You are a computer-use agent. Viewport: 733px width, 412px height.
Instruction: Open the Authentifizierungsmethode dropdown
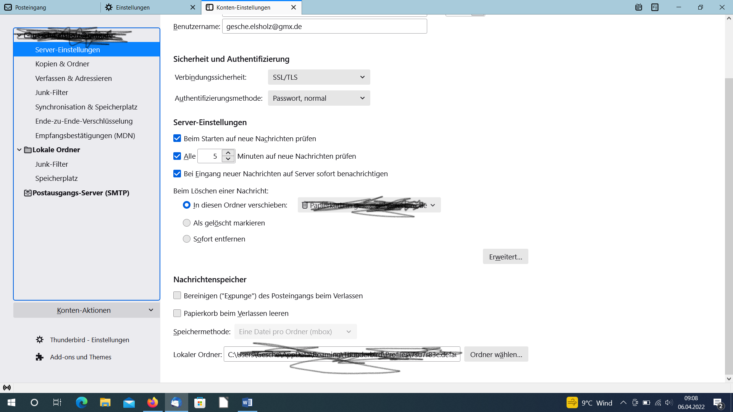coord(319,98)
